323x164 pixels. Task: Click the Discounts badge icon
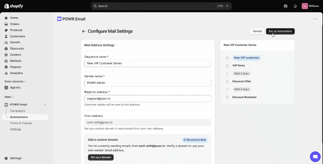(x=6, y=49)
